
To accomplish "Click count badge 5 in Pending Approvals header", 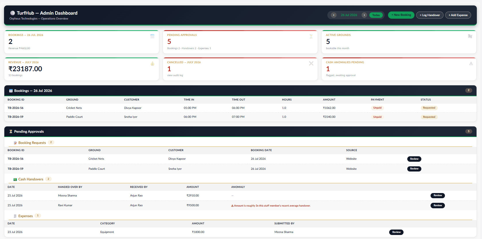I will coord(468,131).
